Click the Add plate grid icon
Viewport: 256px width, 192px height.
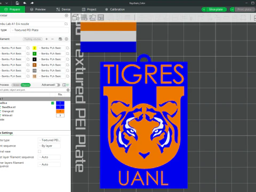tap(84, 17)
